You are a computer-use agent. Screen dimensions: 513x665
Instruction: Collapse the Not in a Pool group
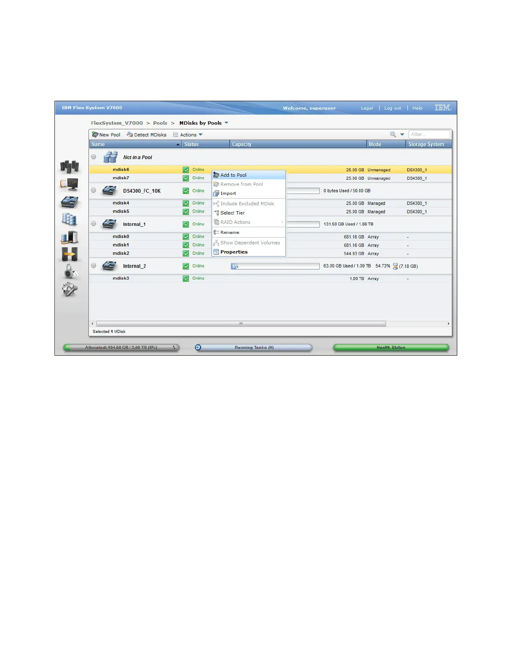[93, 157]
